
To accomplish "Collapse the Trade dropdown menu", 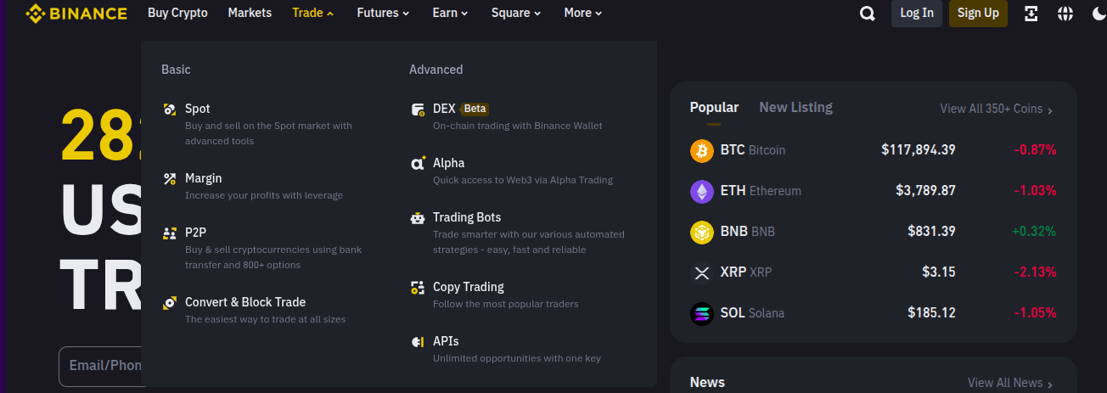I will point(312,13).
